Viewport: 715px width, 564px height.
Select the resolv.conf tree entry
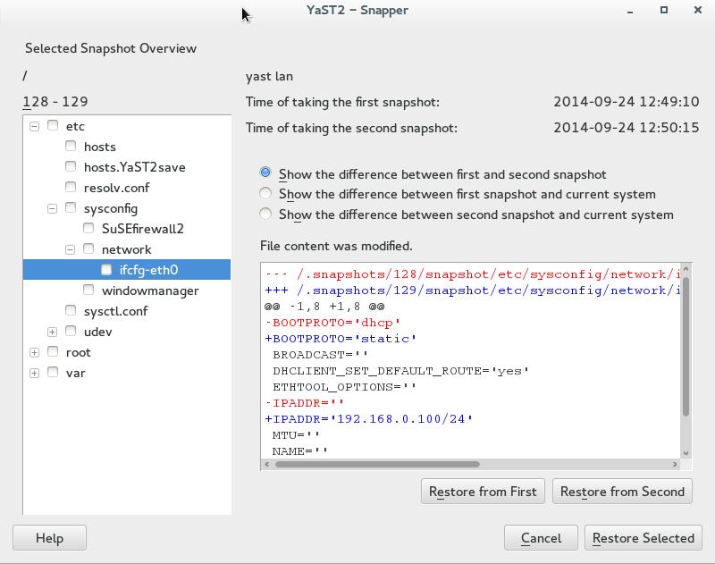pyautogui.click(x=116, y=188)
